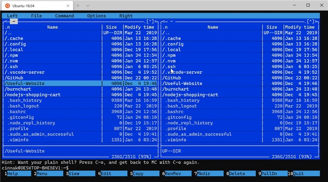
Task: Open the Options menu
Action: pos(96,16)
